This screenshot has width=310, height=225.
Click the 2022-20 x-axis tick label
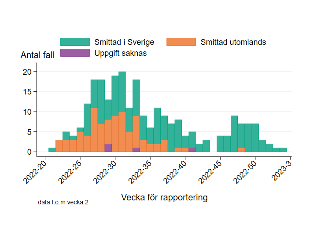coord(37,172)
